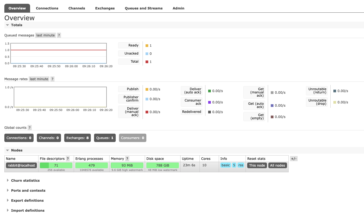The width and height of the screenshot is (364, 216).
Task: Click the basic info badge
Action: (226, 165)
